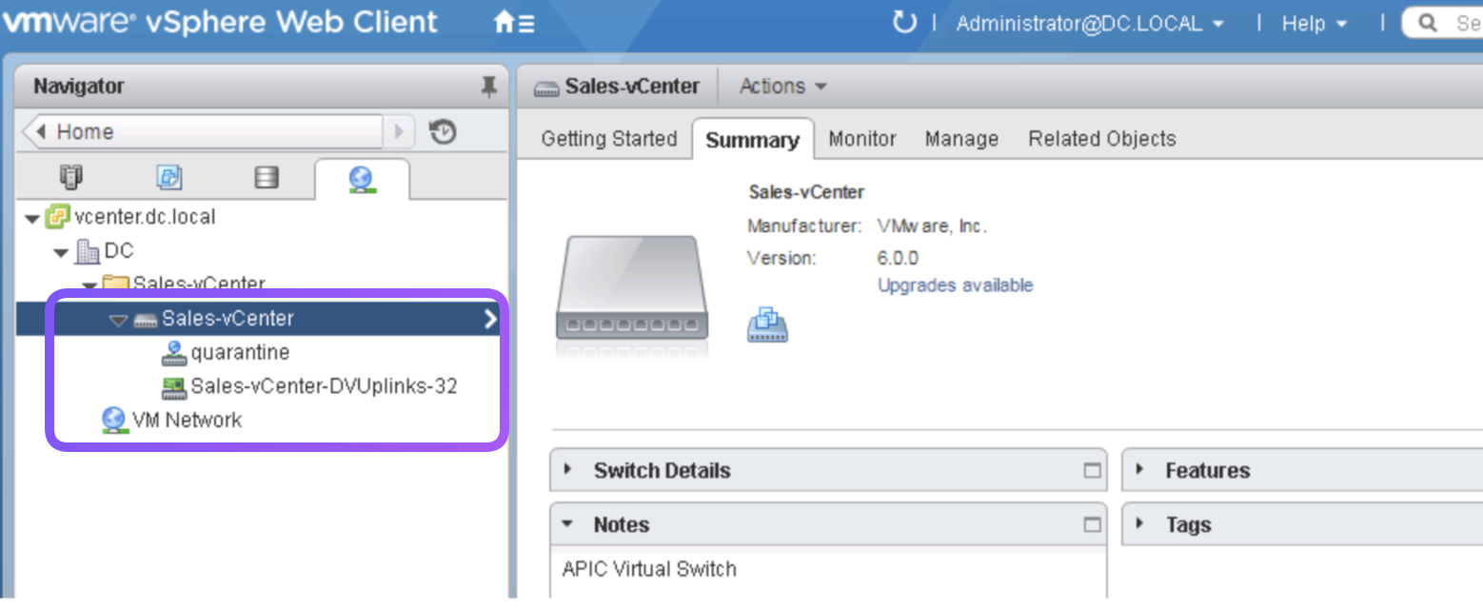Image resolution: width=1483 pixels, height=609 pixels.
Task: Click the Upgrades available link
Action: click(955, 285)
